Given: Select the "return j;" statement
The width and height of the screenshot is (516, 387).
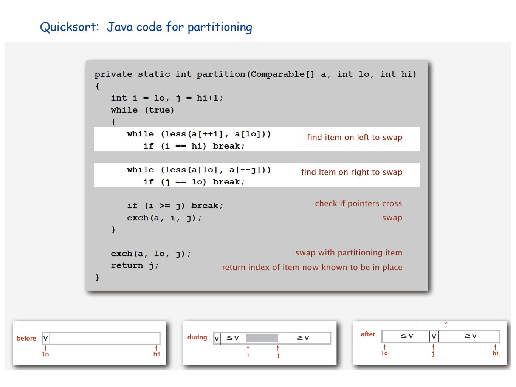Looking at the screenshot, I should 135,265.
